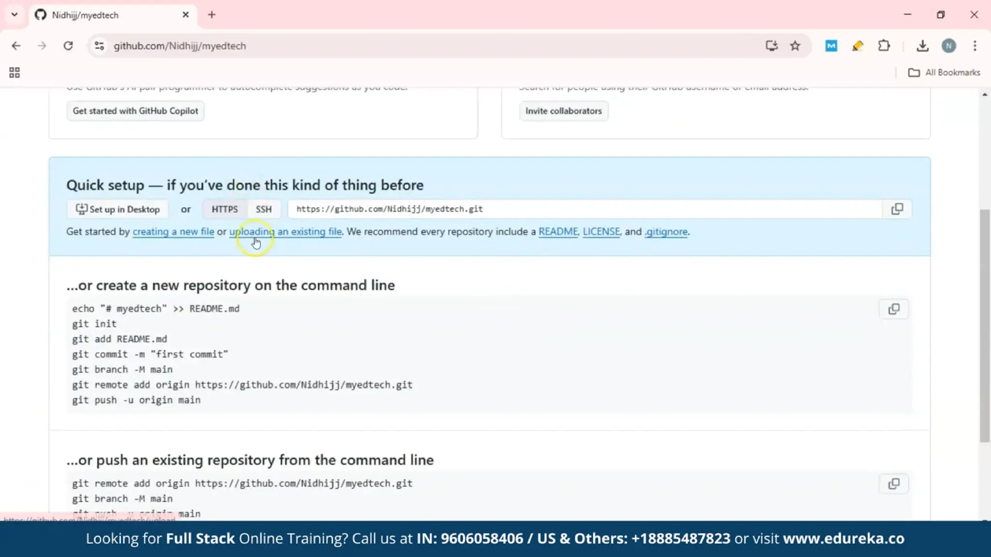
Task: Click the push an existing repository heading
Action: pyautogui.click(x=250, y=460)
